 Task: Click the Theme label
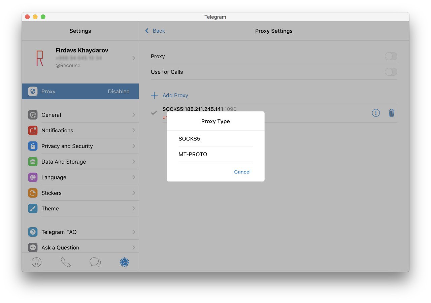[50, 208]
